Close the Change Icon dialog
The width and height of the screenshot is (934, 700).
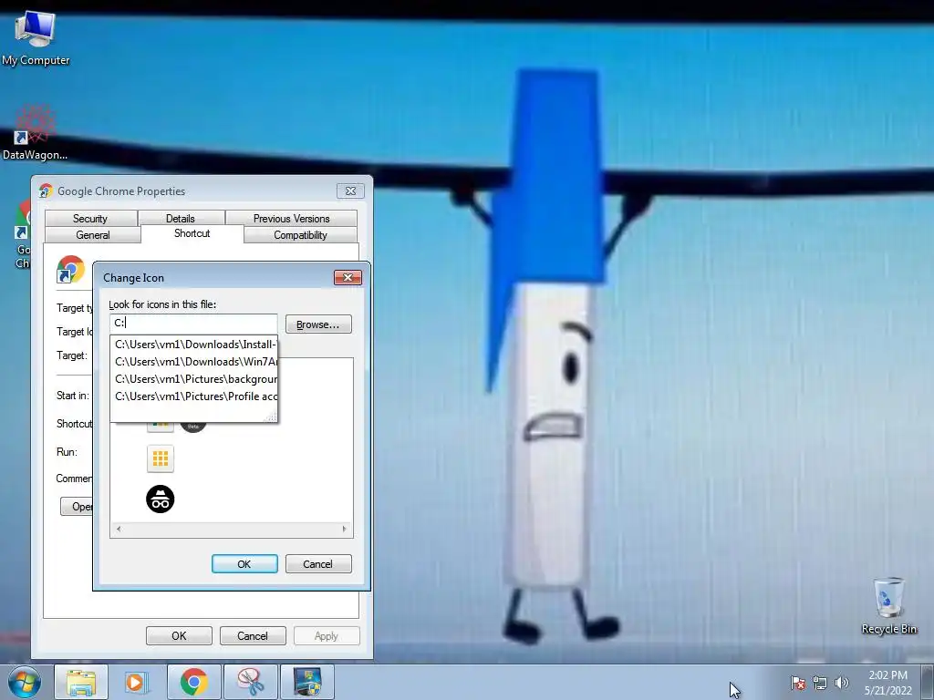coord(348,277)
